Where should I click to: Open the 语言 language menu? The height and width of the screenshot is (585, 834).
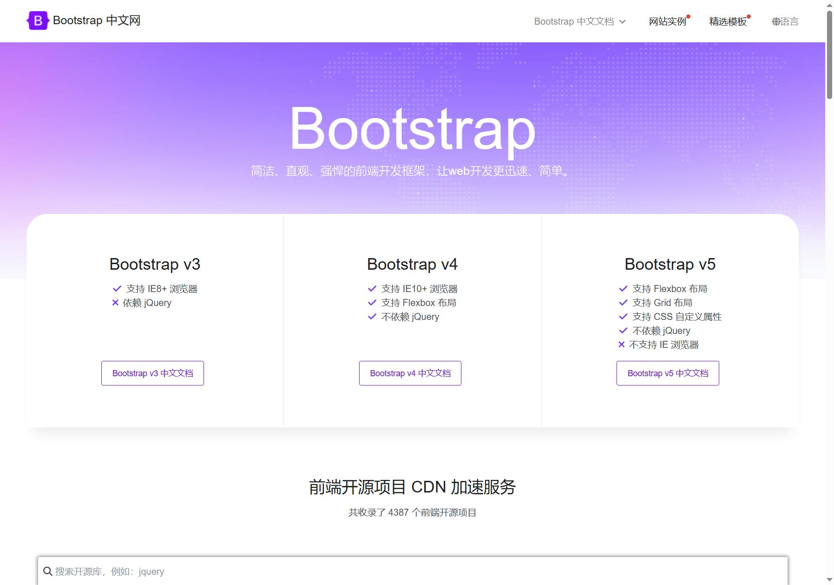(x=785, y=21)
